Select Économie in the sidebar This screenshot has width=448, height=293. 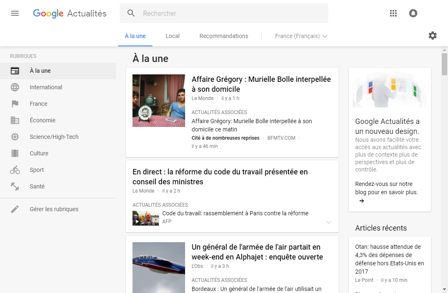pos(58,120)
